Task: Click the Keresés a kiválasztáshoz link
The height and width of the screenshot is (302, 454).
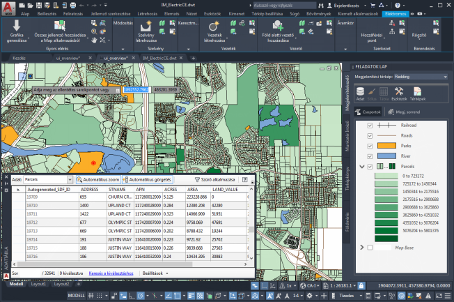Action: click(x=110, y=273)
